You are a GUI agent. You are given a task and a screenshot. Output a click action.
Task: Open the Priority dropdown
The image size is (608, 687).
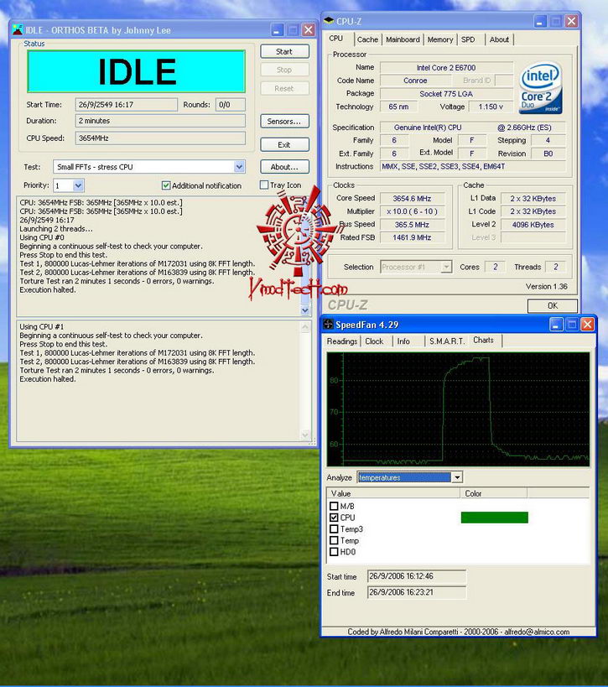78,185
